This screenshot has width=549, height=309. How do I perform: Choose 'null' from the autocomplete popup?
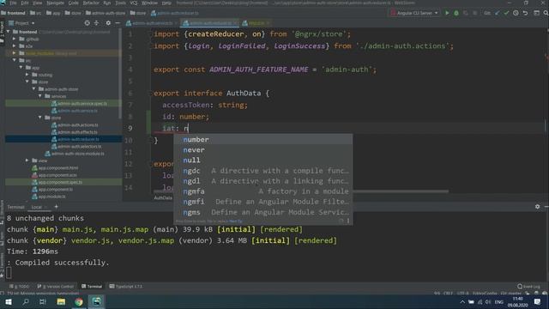(263, 161)
